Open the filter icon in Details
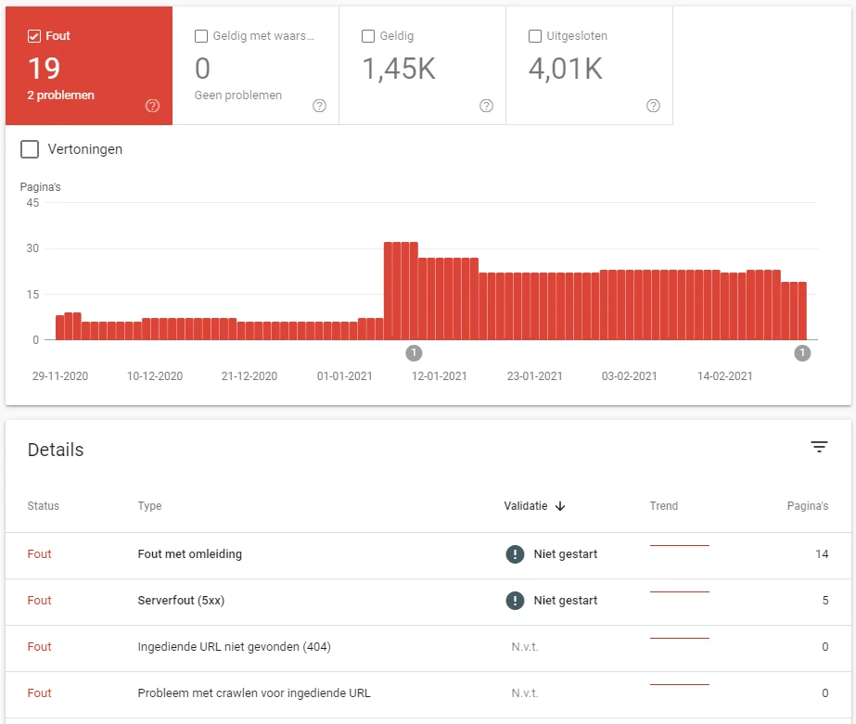 point(819,447)
